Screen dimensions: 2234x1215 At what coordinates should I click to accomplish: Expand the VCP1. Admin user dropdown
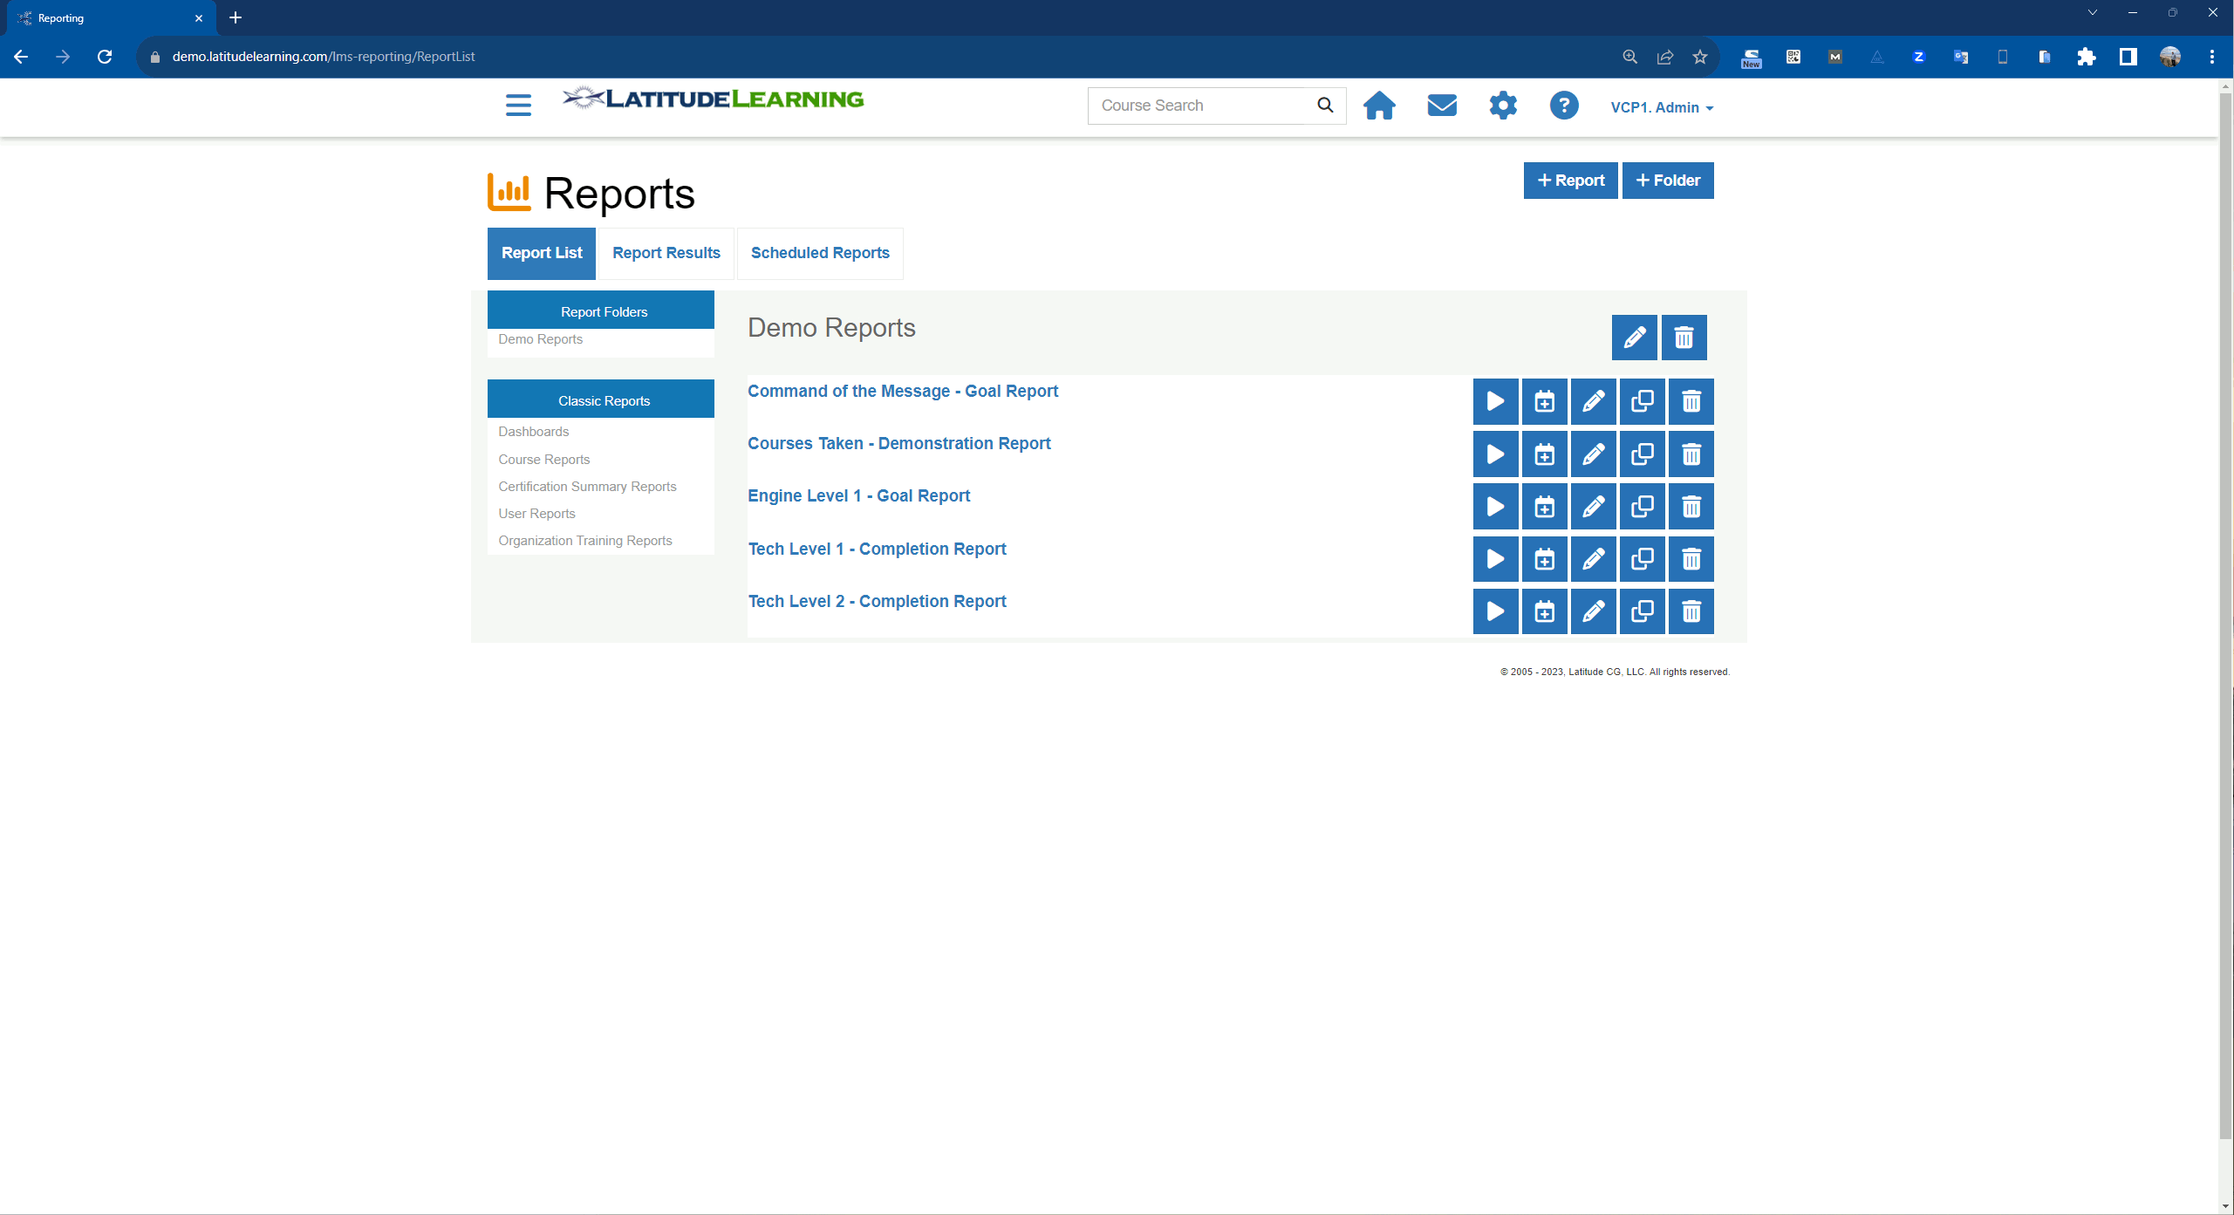(1661, 107)
